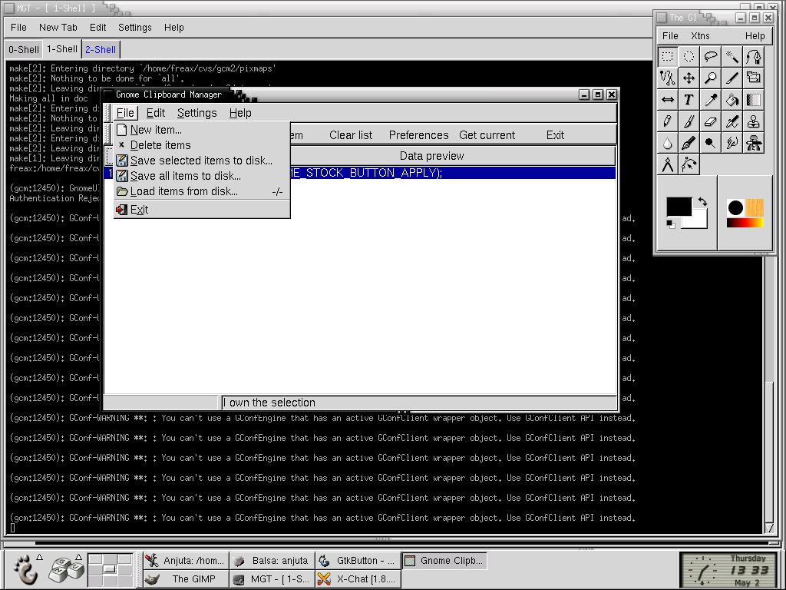This screenshot has height=590, width=786.
Task: Open the black foreground color swatch
Action: [x=679, y=206]
